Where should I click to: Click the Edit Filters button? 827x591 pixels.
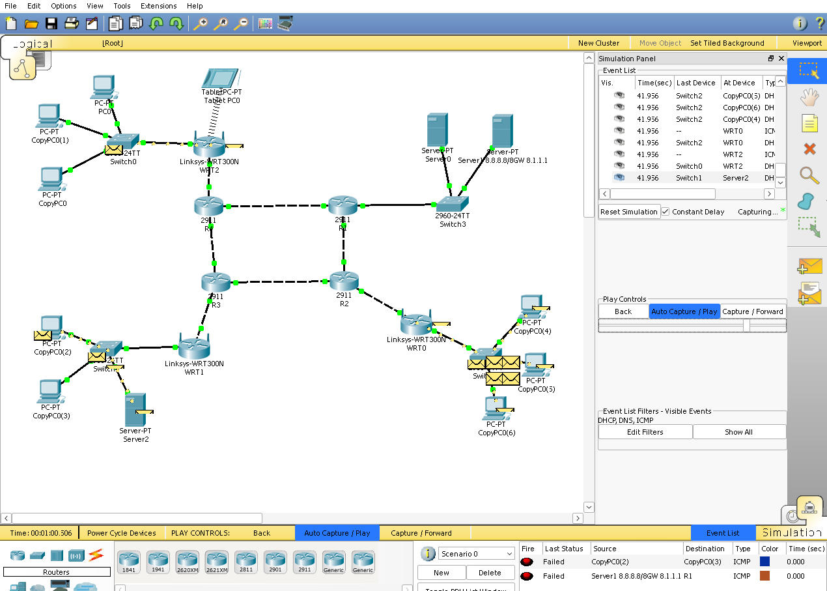pos(645,432)
